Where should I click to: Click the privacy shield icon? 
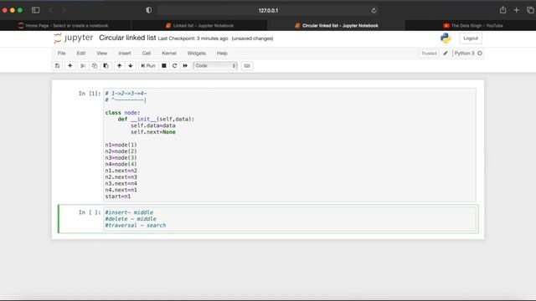click(x=149, y=10)
